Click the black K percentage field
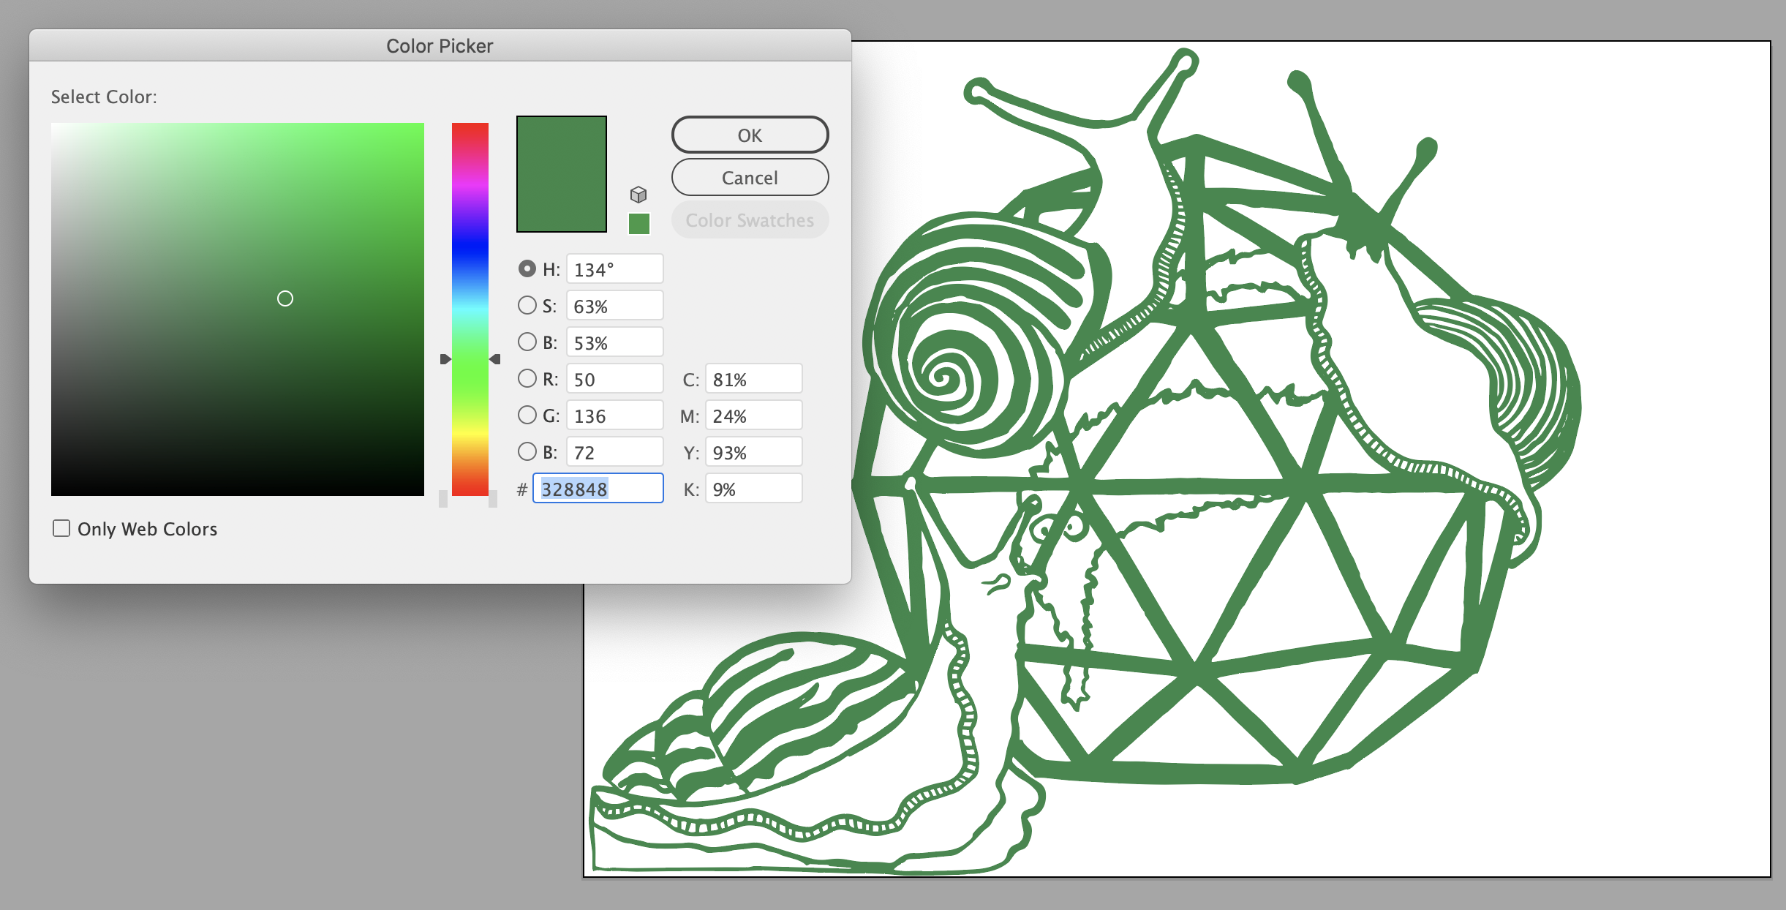Image resolution: width=1786 pixels, height=910 pixels. [x=753, y=489]
